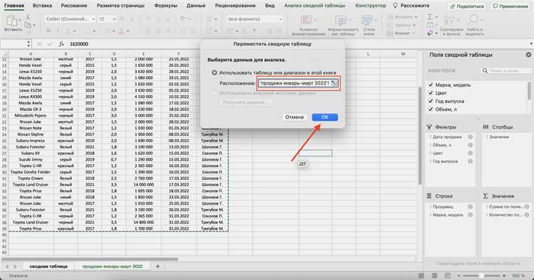This screenshot has width=534, height=280.
Task: Click the Normal view icon in status bar
Action: (422, 276)
